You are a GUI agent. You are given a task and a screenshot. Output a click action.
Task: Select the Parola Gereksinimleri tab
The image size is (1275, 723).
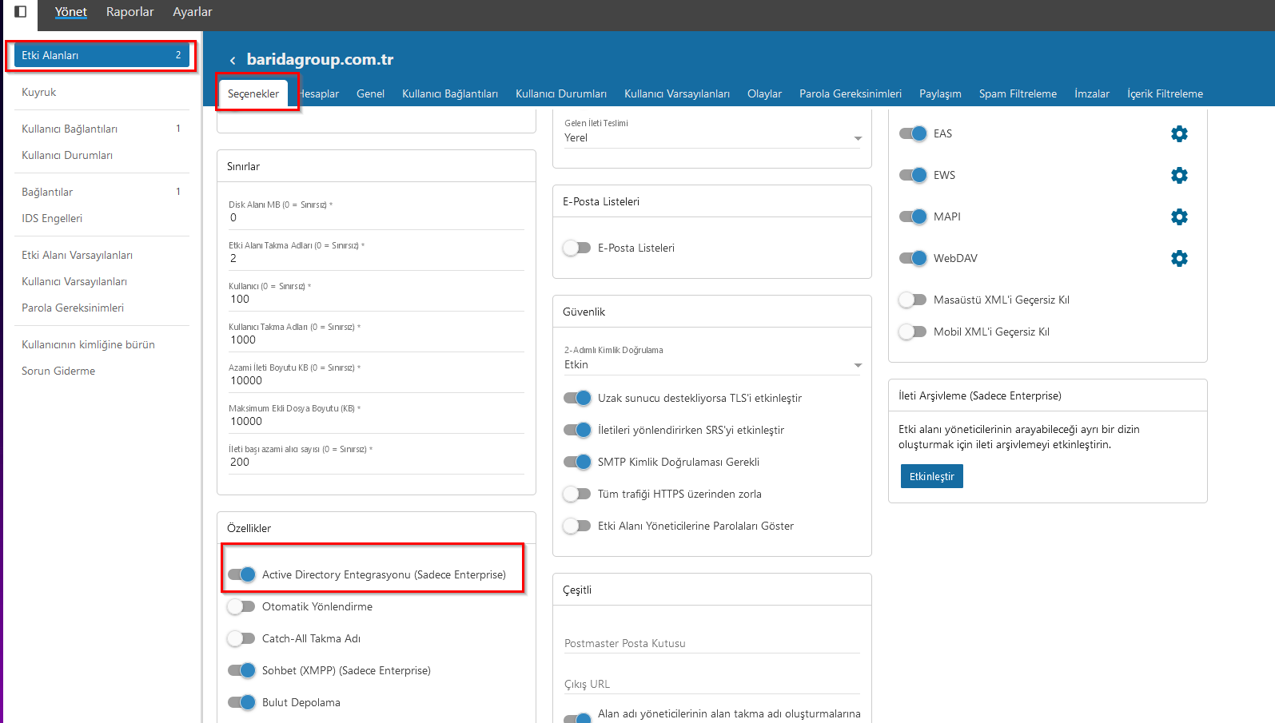850,94
